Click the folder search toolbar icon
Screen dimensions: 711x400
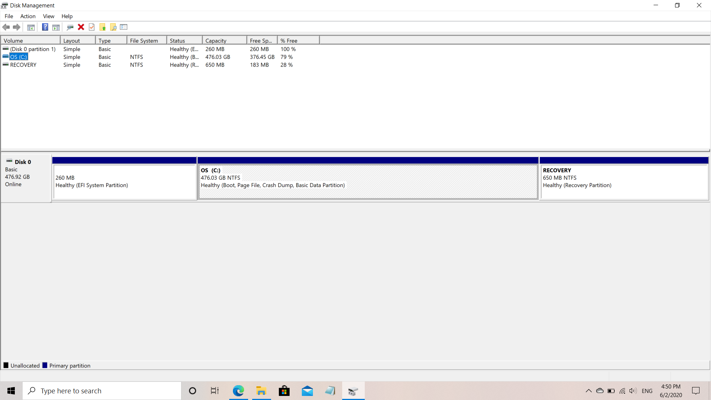[x=113, y=27]
